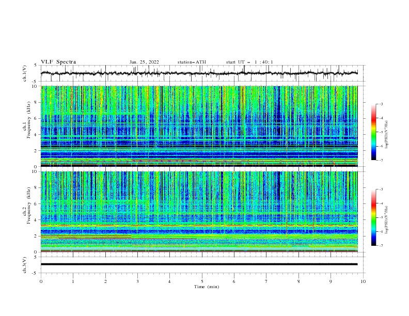The image size is (409, 316).
Task: Click the ch.1 color bar 'log(PSD)(V²/Hz)' label
Action: (387, 135)
